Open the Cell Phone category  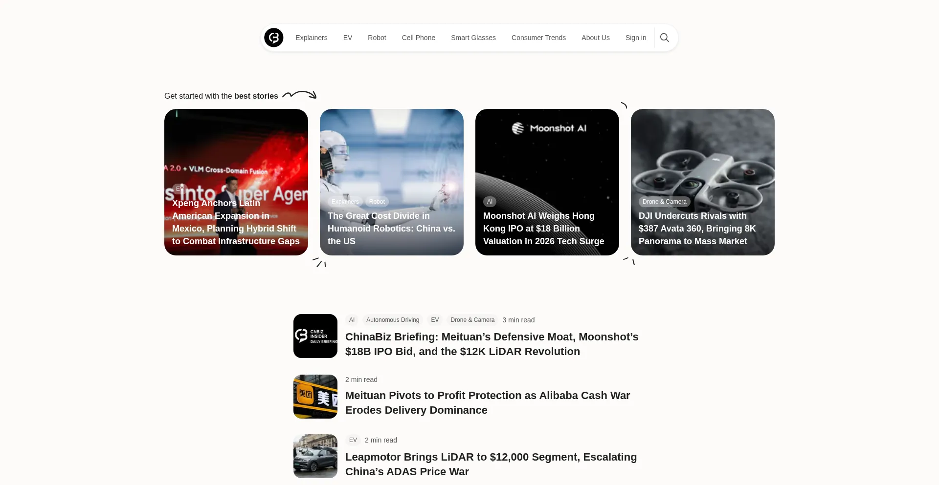point(419,38)
